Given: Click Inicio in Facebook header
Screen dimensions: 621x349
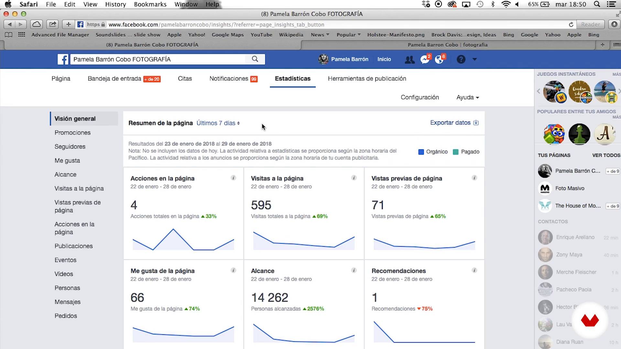Looking at the screenshot, I should click(384, 59).
